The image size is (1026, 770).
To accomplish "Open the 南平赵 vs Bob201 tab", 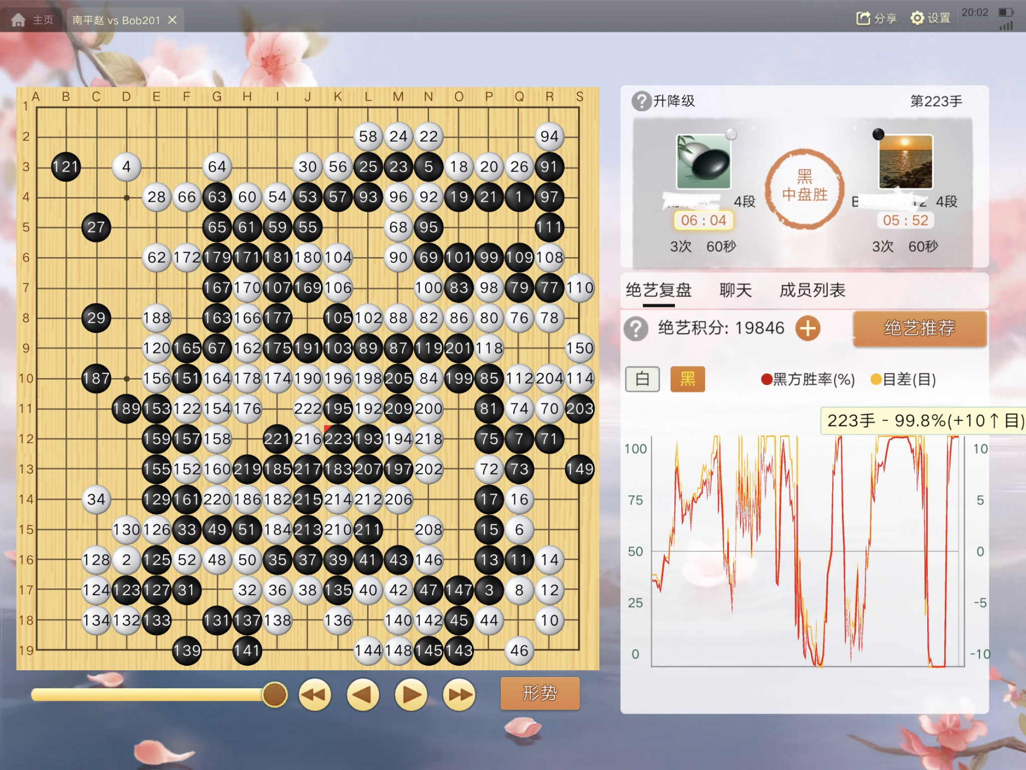I will [116, 20].
